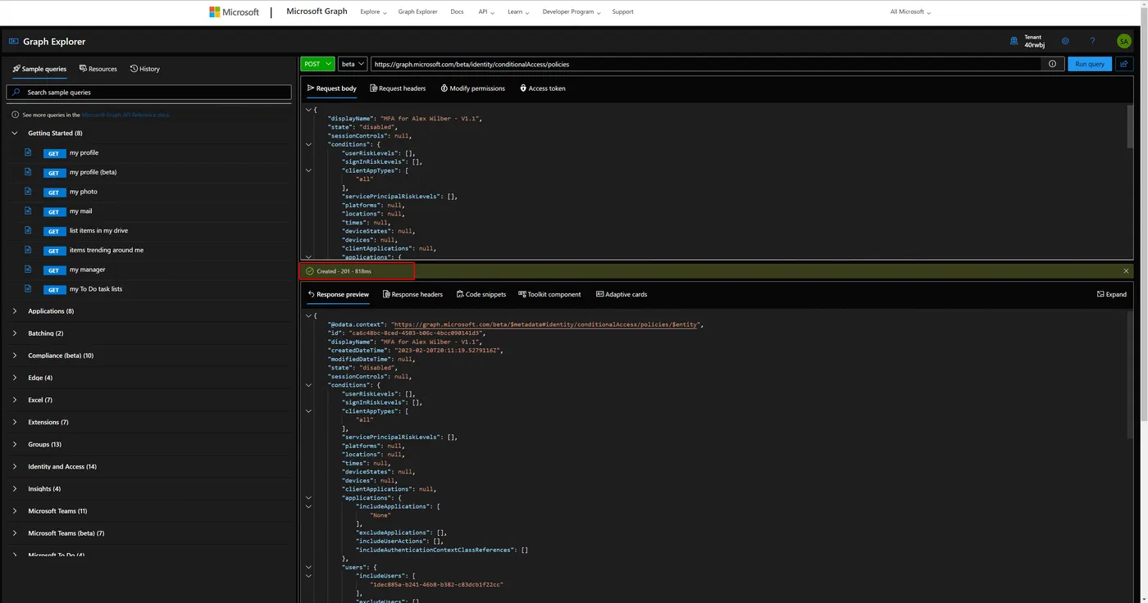Click document icon beside my mail
Screen dimensions: 1148x603
(28, 211)
